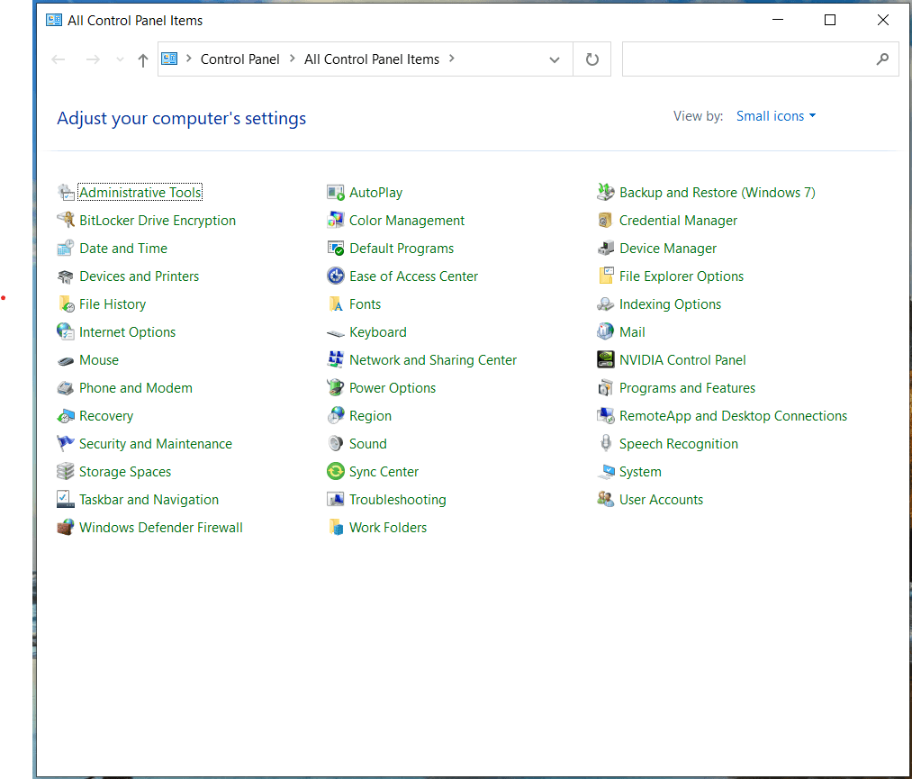Go up one level with the Up arrow
912x779 pixels.
coord(143,59)
